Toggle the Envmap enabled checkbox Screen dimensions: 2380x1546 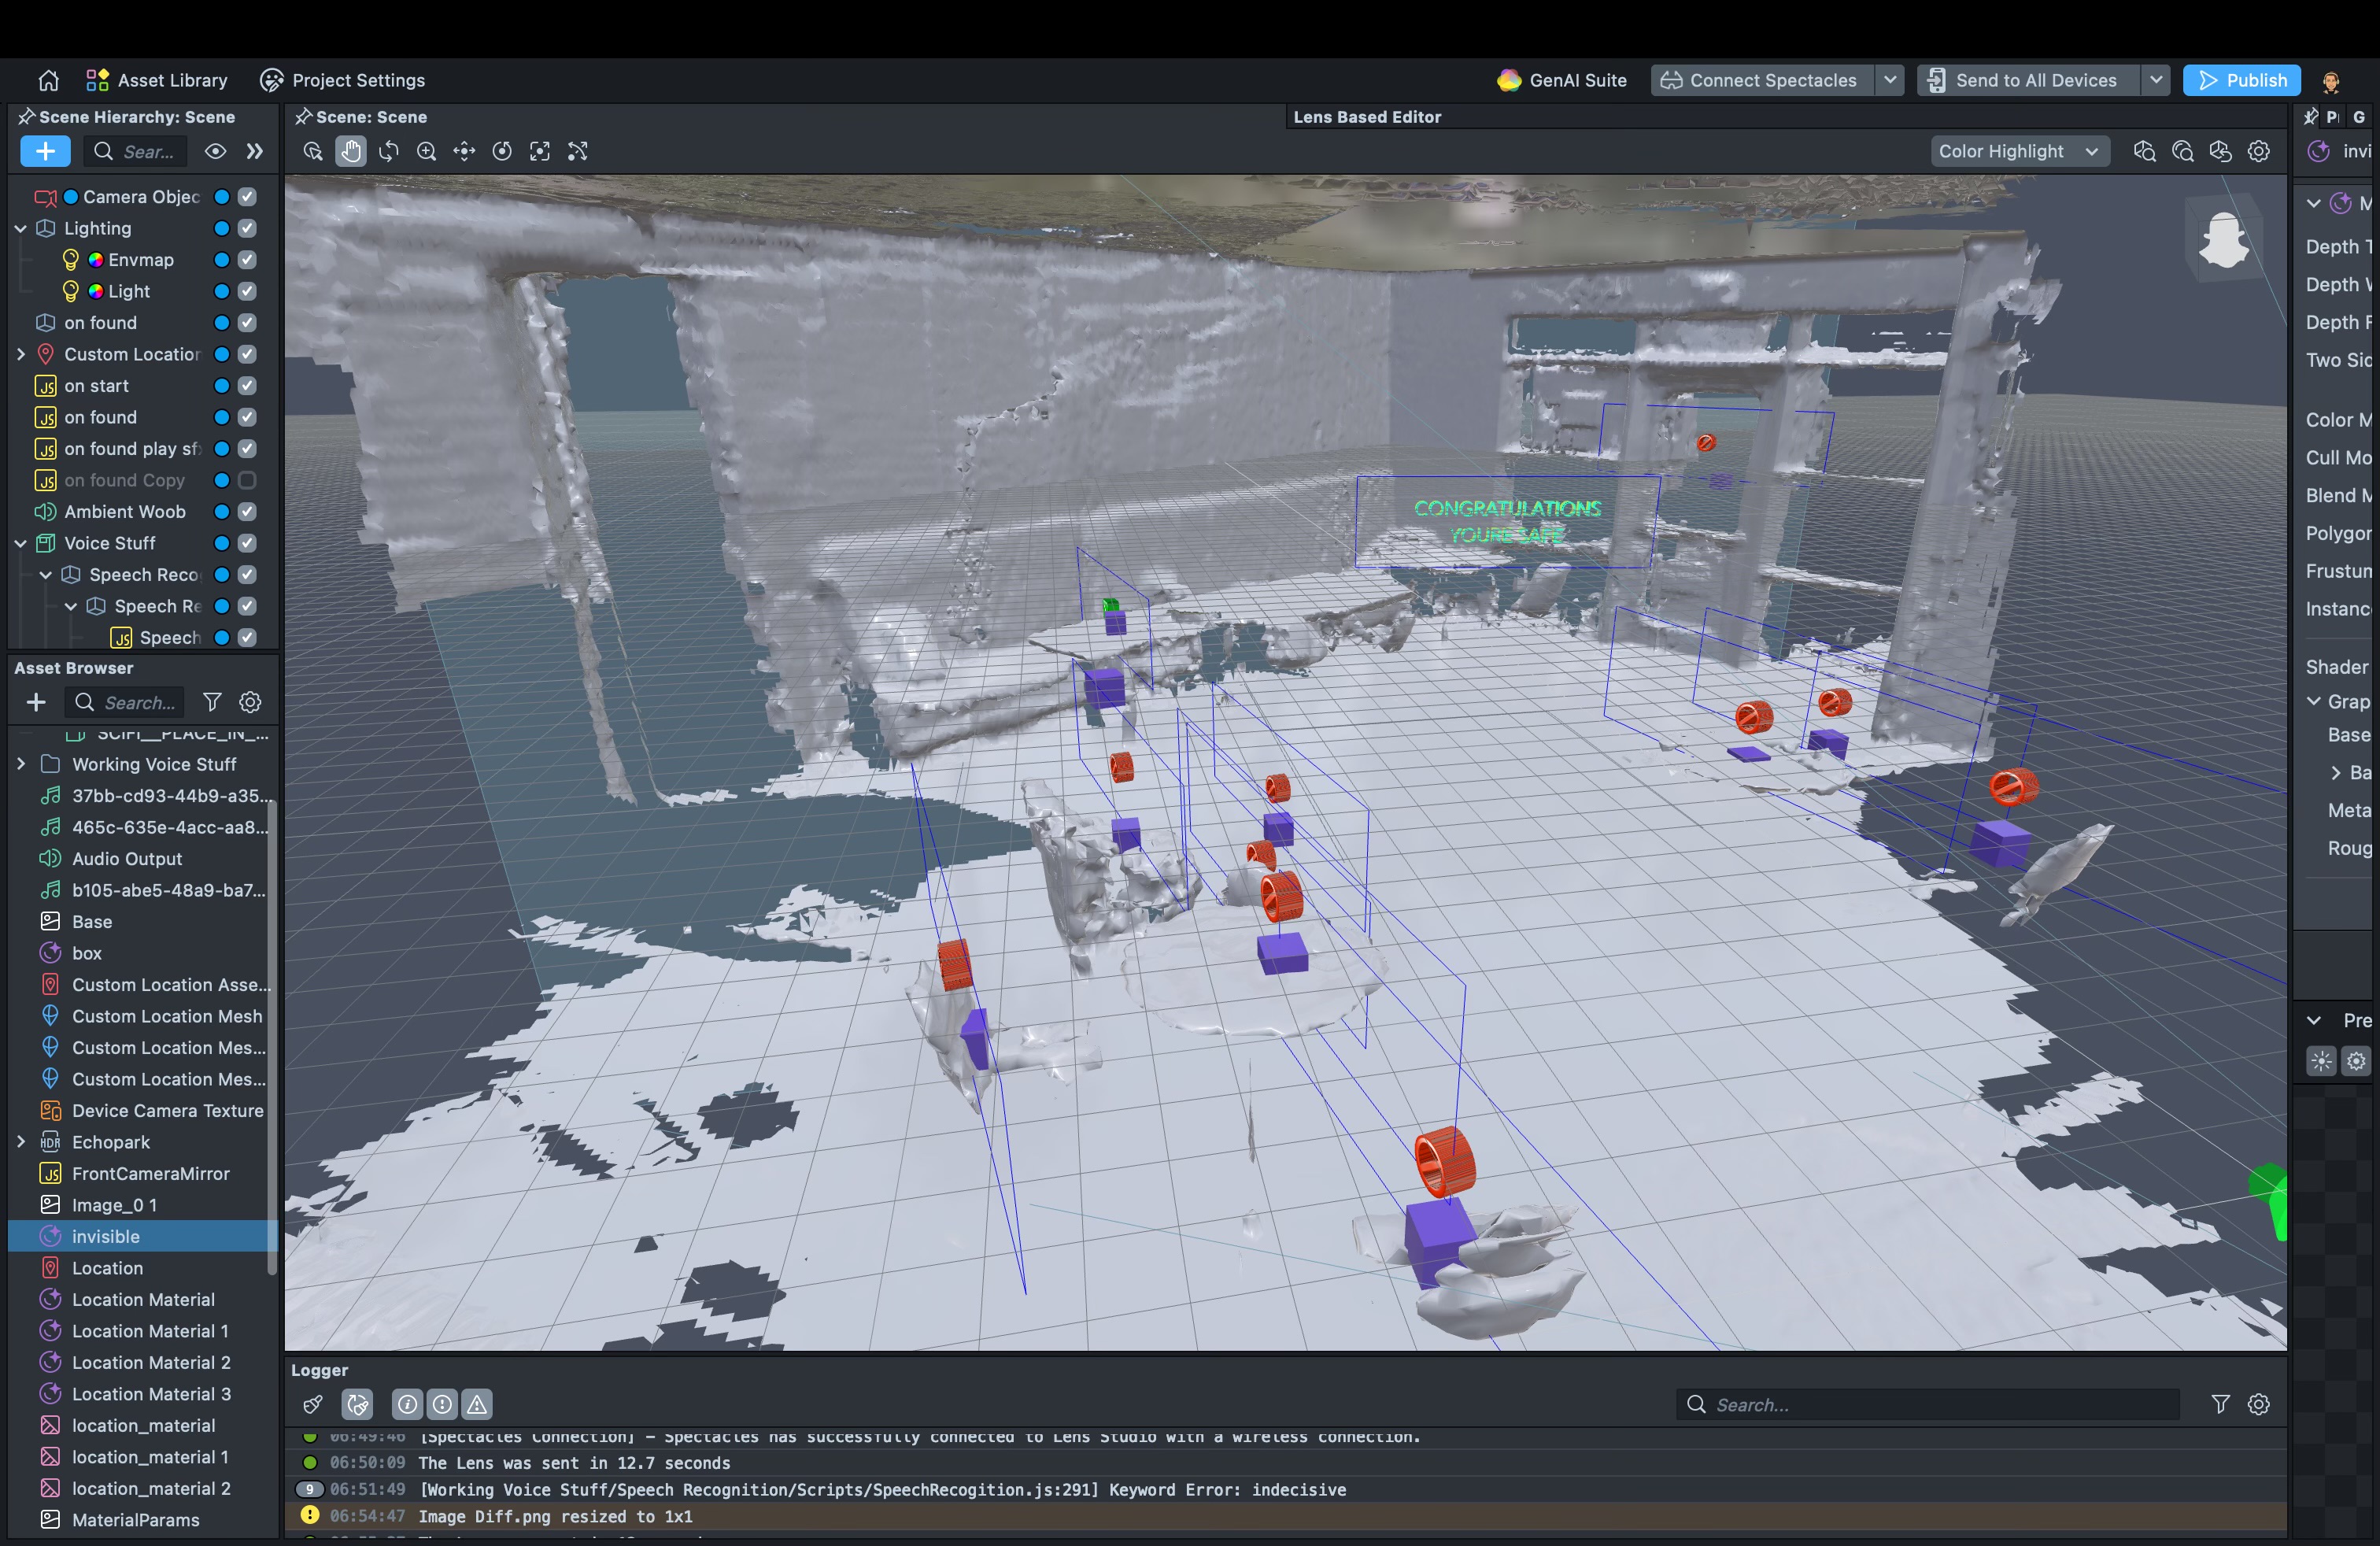(247, 260)
